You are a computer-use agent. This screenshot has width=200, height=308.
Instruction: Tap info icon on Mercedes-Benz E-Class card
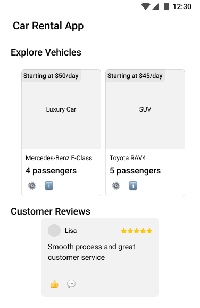49,186
